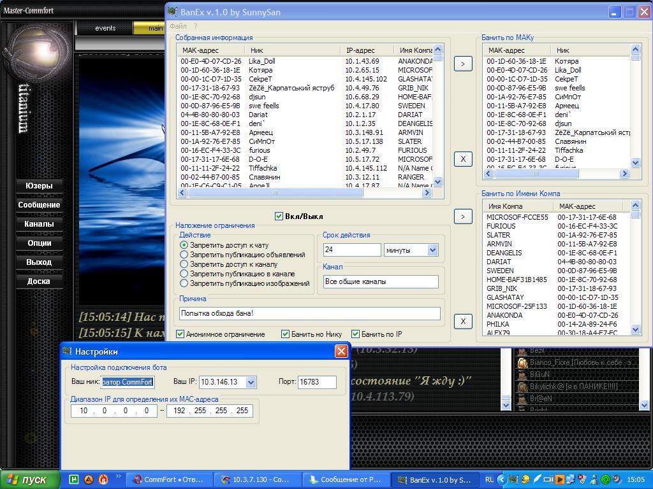This screenshot has height=489, width=653.
Task: Open the Файл menu
Action: tap(178, 27)
